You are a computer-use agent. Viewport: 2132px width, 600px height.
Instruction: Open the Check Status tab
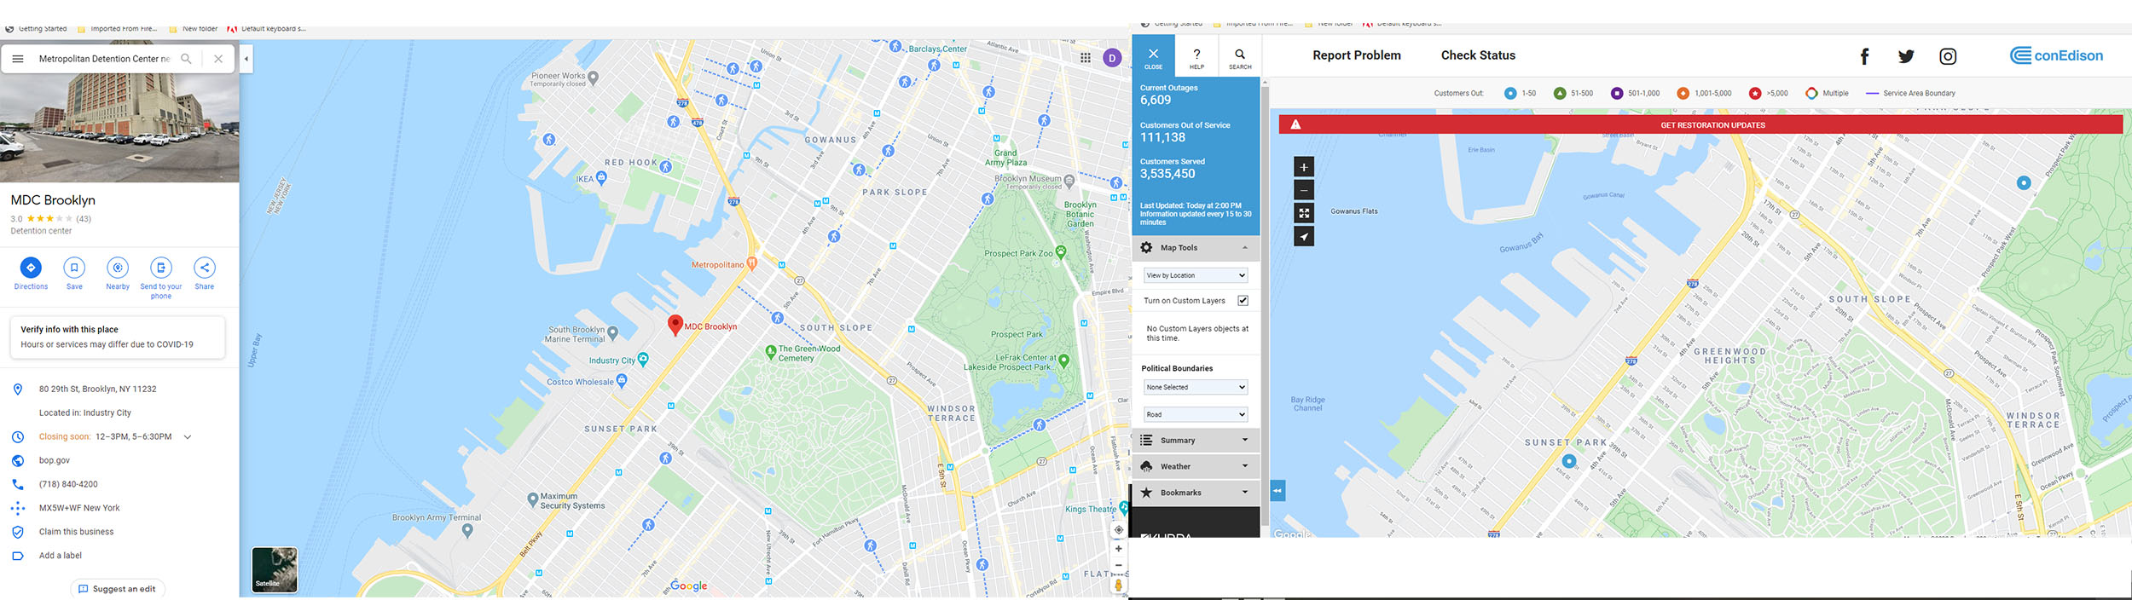1478,55
